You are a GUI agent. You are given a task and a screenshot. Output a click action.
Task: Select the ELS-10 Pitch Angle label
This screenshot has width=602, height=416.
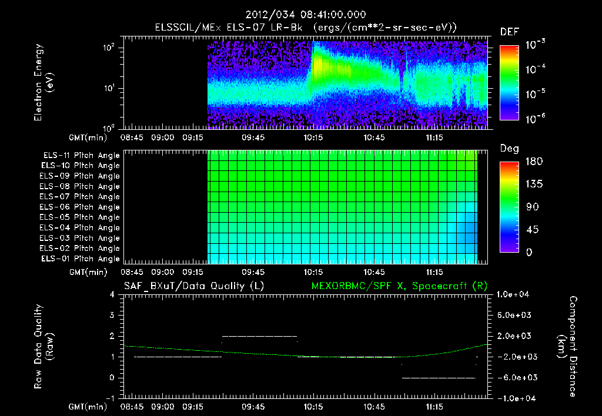(81, 166)
